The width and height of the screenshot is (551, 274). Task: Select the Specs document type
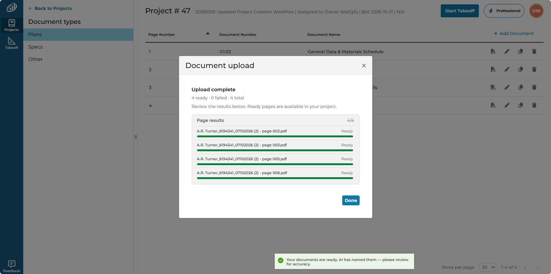coord(78,47)
